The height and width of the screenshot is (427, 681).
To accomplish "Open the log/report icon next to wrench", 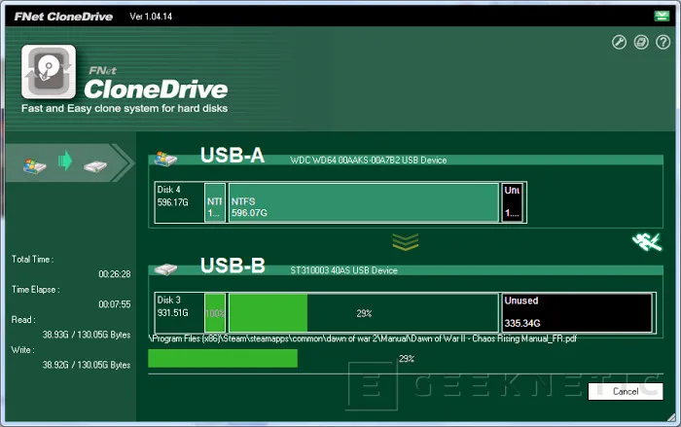I will point(641,42).
